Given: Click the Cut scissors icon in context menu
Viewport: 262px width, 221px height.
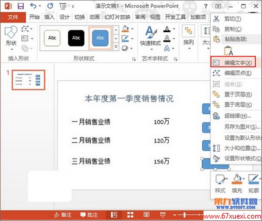Looking at the screenshot, I should click(216, 19).
